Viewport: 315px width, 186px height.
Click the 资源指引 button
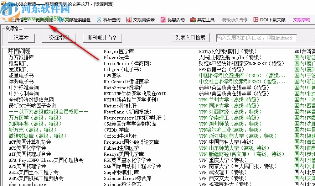[59, 38]
